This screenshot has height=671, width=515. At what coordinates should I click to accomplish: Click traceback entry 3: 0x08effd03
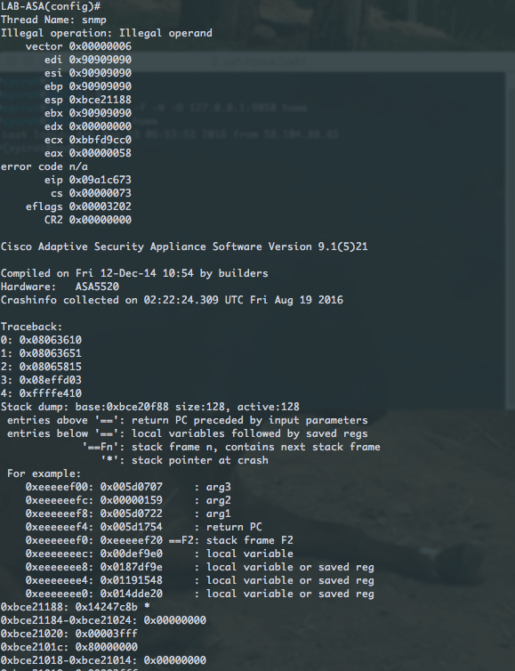coord(41,380)
